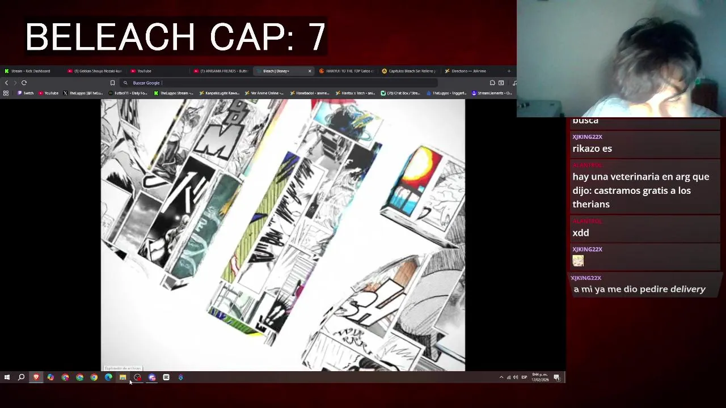Focus the Buscar Google address bar
This screenshot has height=408, width=726.
click(278, 83)
